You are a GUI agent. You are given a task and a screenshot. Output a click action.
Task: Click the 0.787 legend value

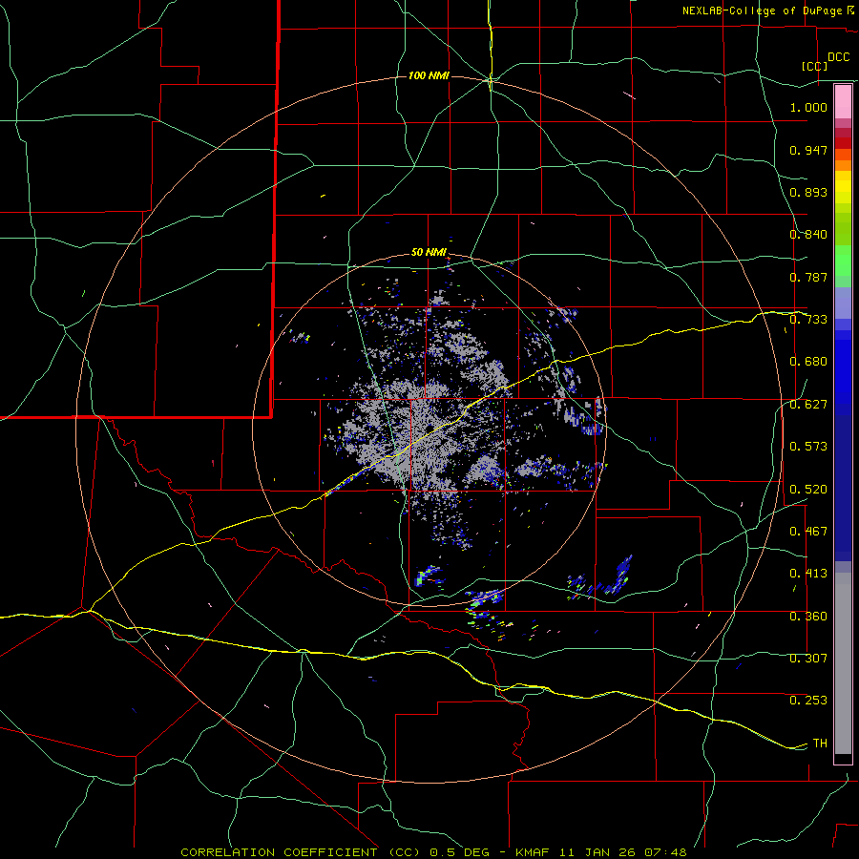pos(808,277)
